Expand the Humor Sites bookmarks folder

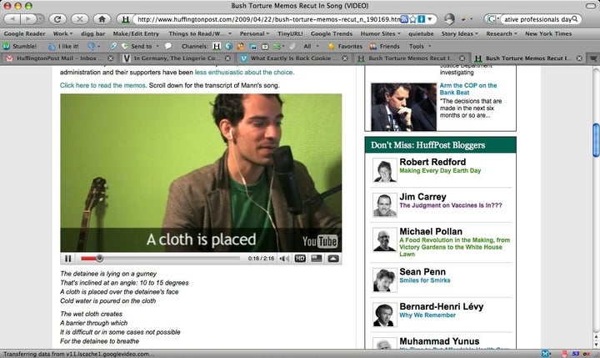(380, 33)
